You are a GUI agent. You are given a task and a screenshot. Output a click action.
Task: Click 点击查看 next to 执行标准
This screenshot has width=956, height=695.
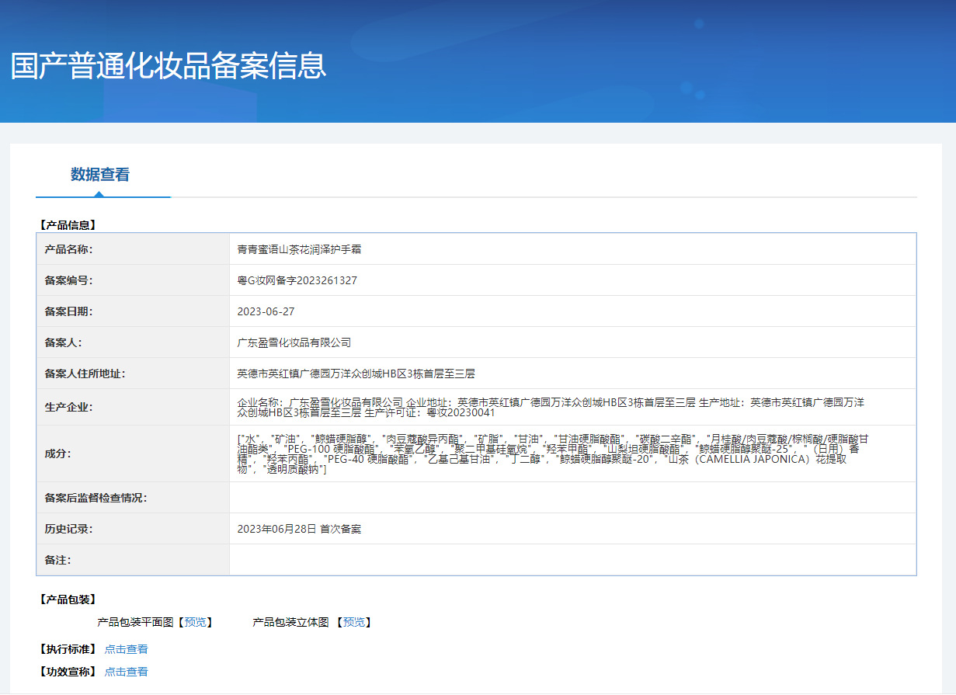[126, 649]
